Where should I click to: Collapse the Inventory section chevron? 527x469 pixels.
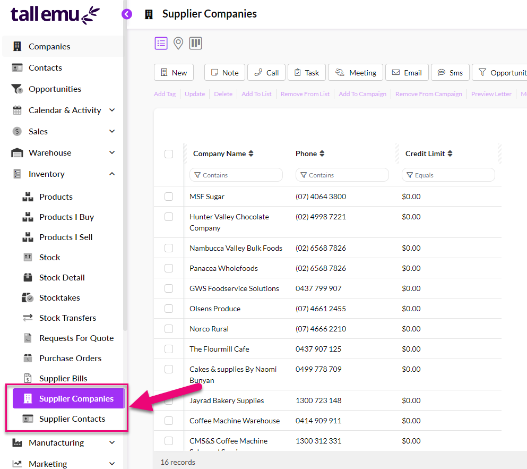112,174
